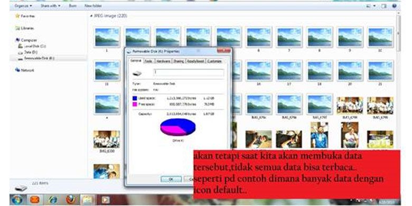Click the Burn toolbar button
The image size is (412, 206).
click(x=73, y=5)
